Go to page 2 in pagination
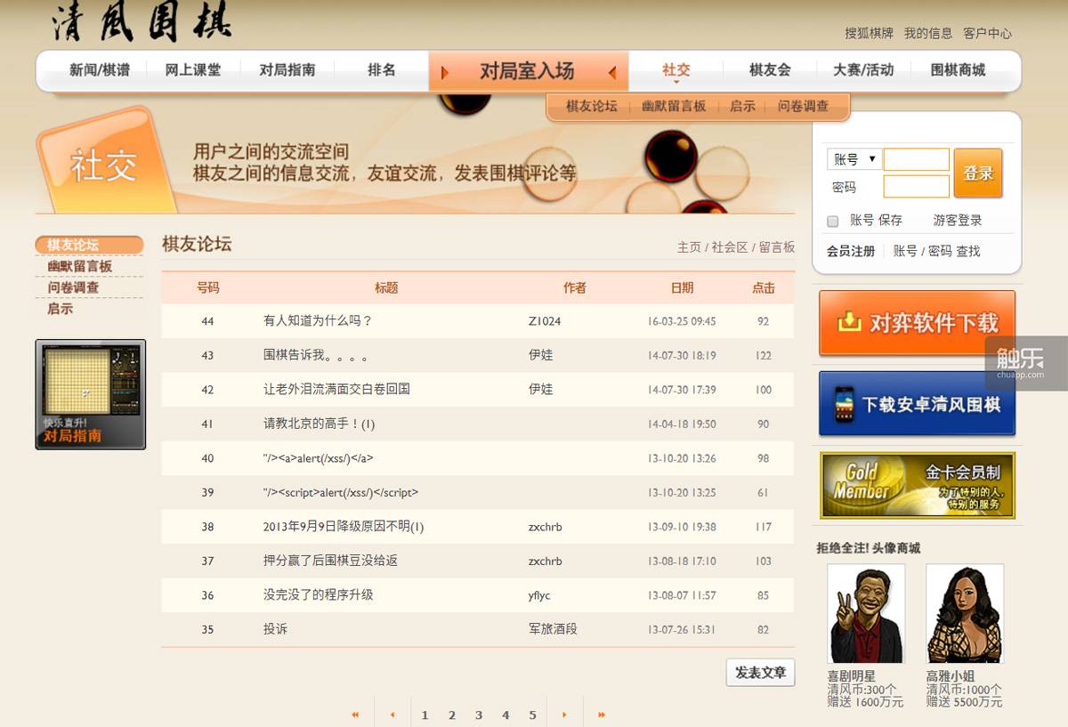 click(x=452, y=715)
